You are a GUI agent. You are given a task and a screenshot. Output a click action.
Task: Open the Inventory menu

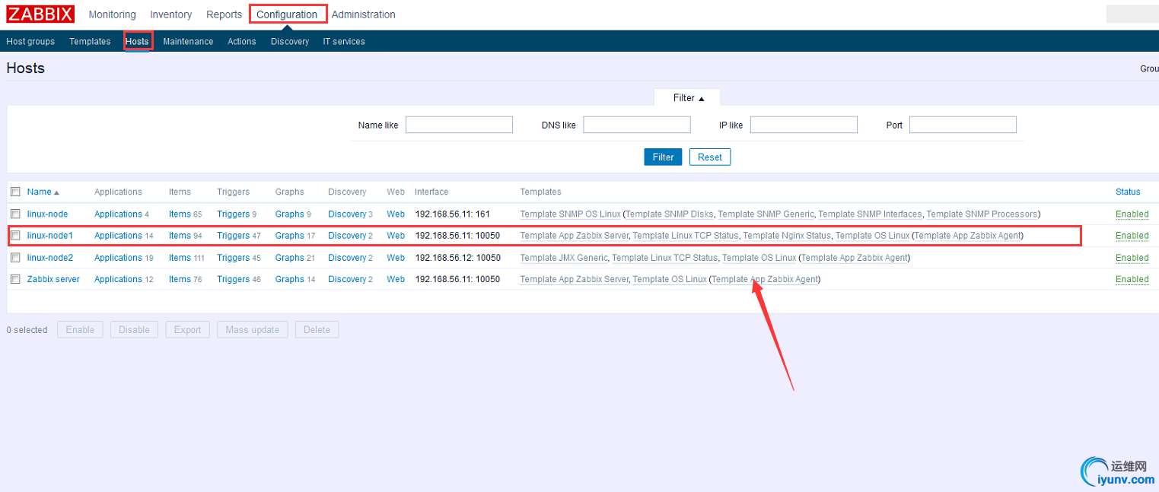(x=171, y=14)
